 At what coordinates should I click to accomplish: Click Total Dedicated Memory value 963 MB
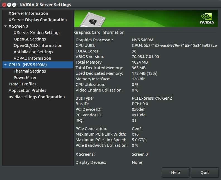[139, 68]
